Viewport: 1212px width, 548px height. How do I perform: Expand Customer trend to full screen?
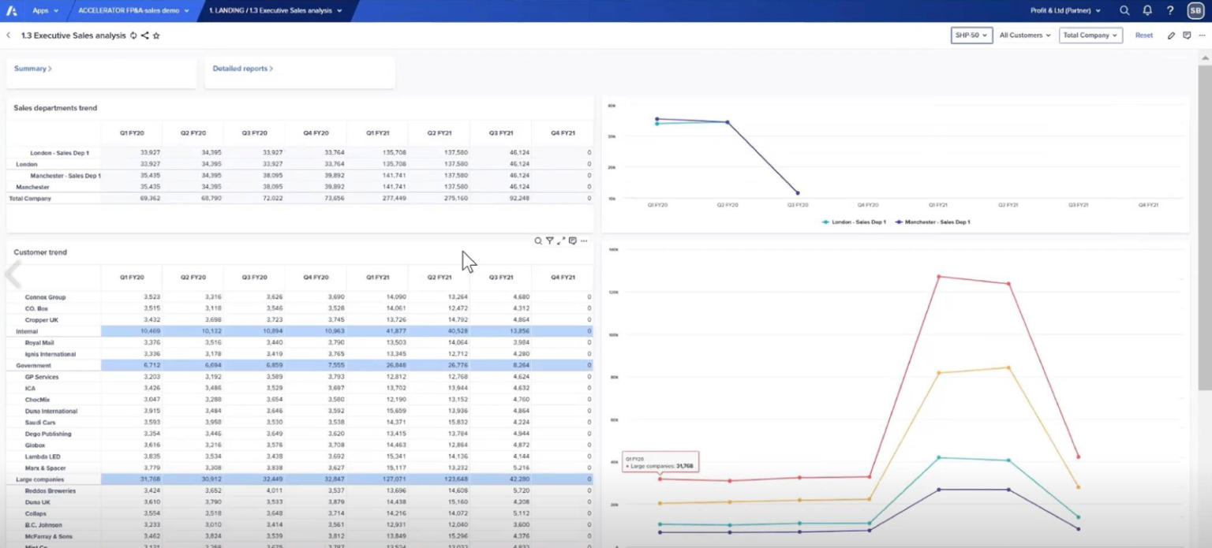point(561,241)
